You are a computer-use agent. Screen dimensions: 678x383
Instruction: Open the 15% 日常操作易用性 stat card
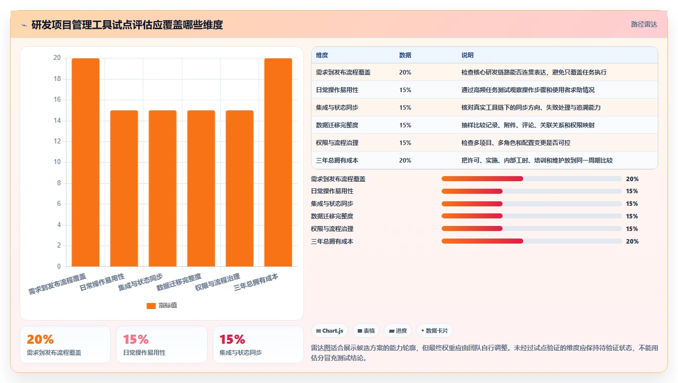tap(162, 344)
